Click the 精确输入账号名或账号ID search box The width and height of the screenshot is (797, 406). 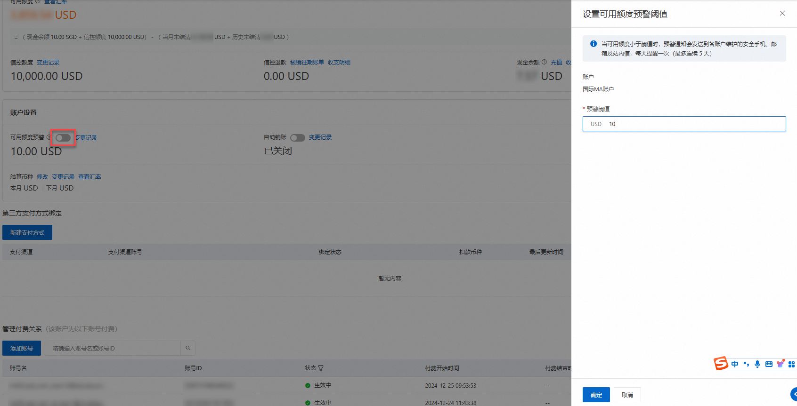tap(113, 348)
